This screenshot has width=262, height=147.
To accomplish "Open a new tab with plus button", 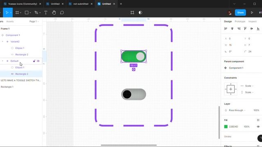I will [x=121, y=4].
